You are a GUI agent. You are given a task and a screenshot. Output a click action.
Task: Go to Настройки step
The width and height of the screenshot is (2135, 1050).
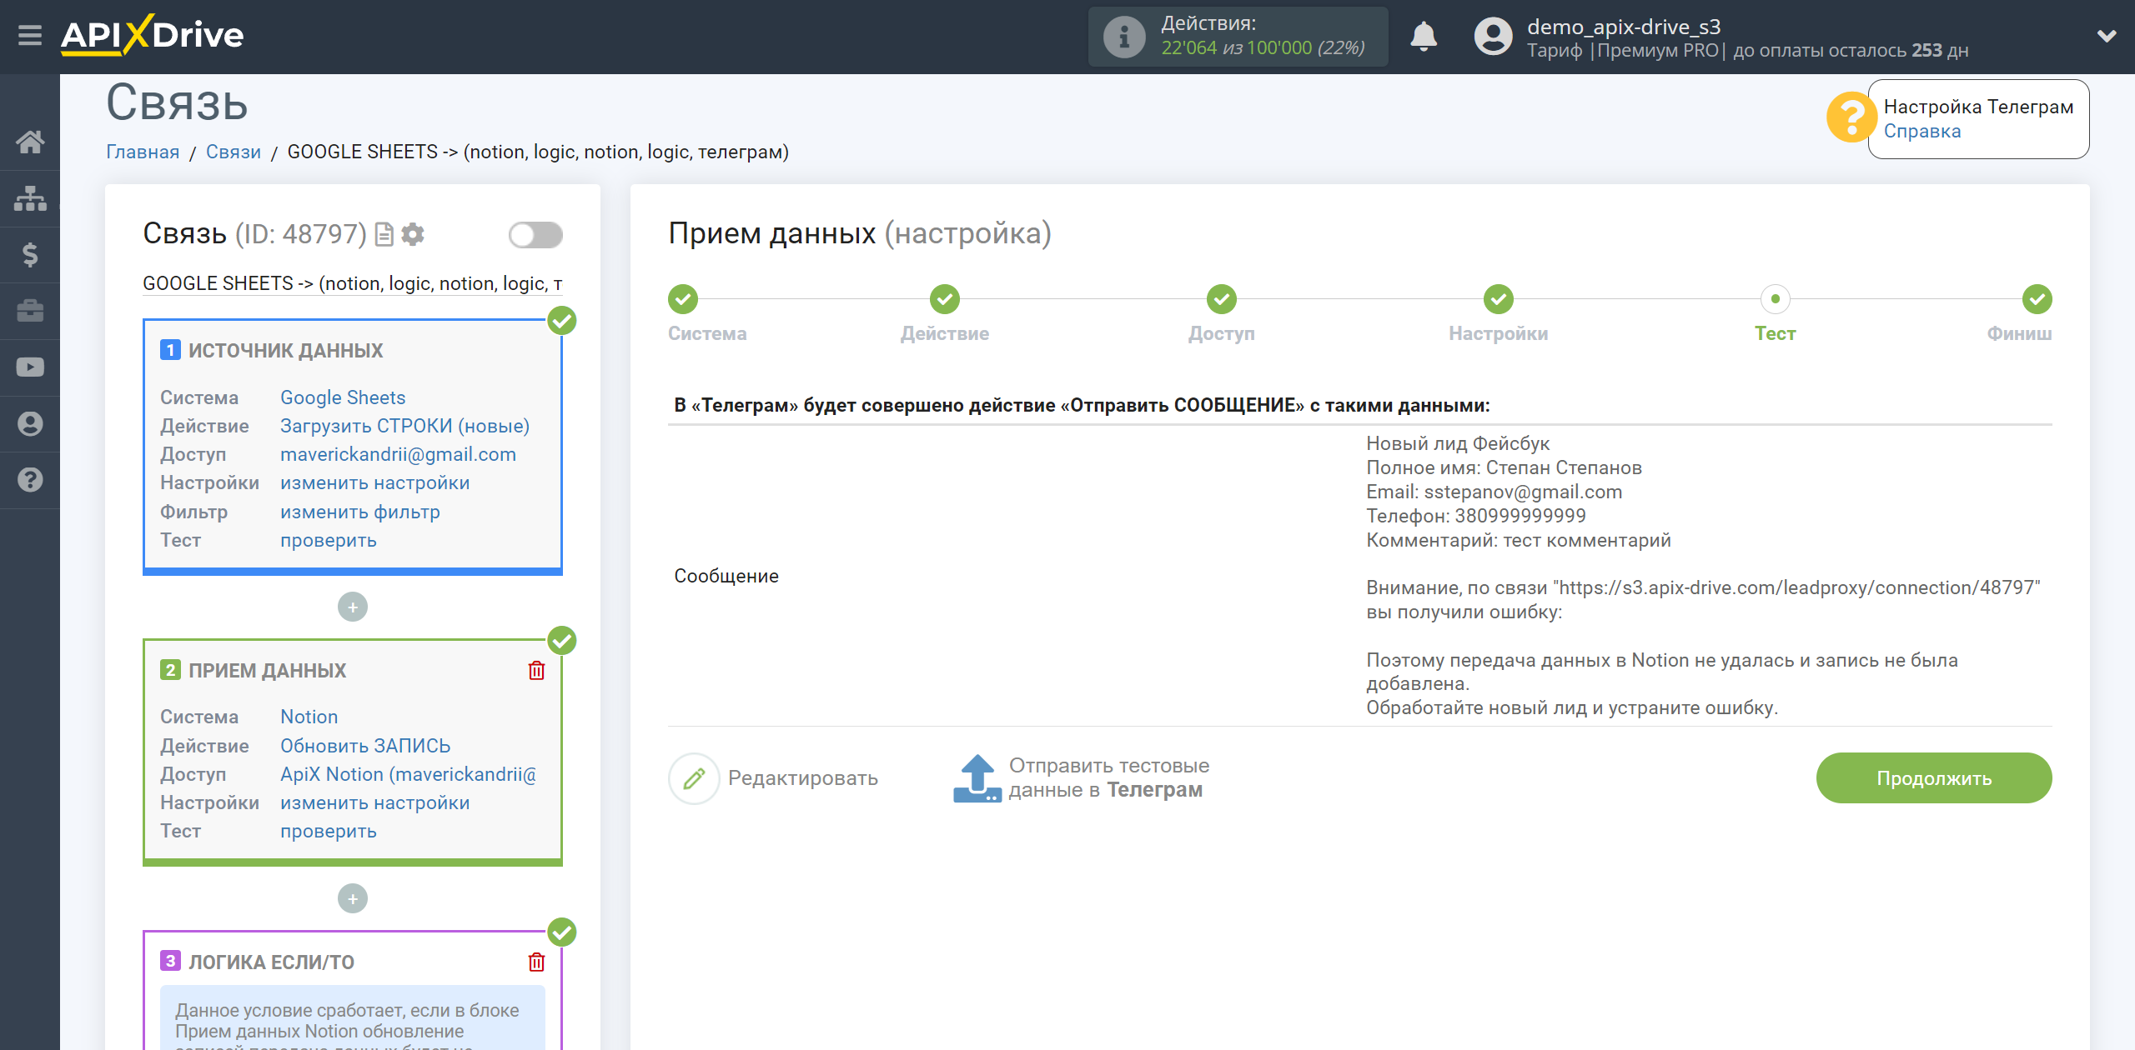[1498, 299]
